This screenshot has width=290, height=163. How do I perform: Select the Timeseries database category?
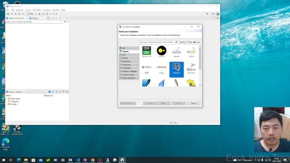click(x=129, y=65)
